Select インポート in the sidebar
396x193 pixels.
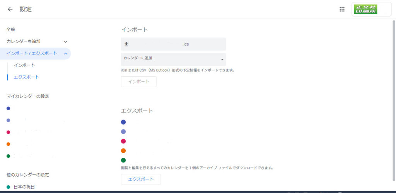tap(24, 65)
